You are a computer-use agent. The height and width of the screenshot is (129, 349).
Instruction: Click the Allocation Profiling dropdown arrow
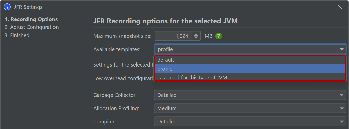pos(342,108)
